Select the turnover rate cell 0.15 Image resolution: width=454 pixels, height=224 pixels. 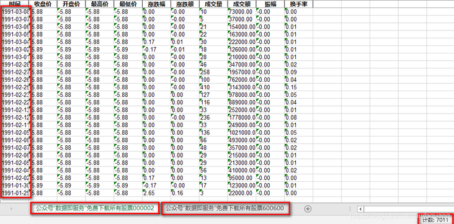click(x=298, y=87)
